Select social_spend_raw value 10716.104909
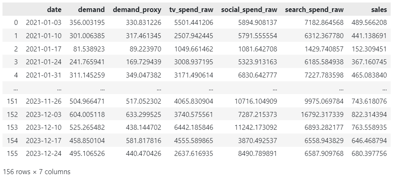 pyautogui.click(x=256, y=101)
